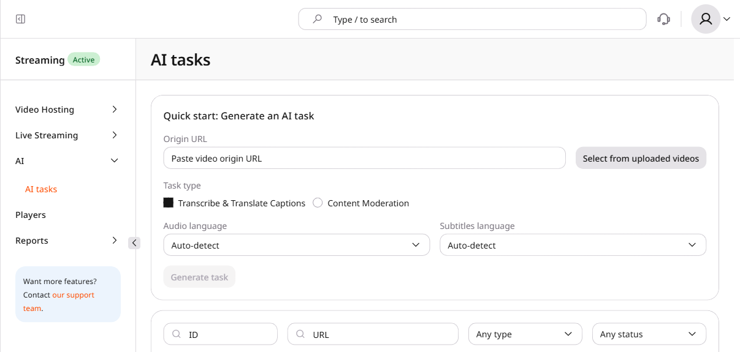The width and height of the screenshot is (740, 352).
Task: Open the Any status filter dropdown
Action: [x=649, y=334]
